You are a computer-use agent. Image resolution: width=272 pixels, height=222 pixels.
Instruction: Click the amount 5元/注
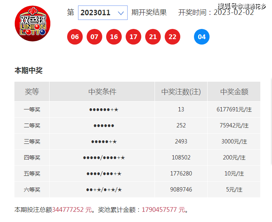pos(234,189)
